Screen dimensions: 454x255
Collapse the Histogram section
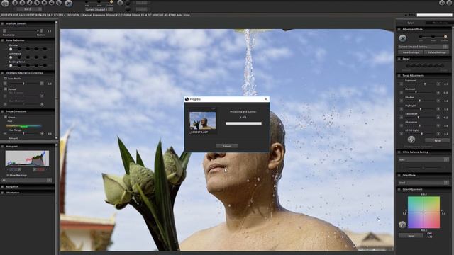[2, 147]
